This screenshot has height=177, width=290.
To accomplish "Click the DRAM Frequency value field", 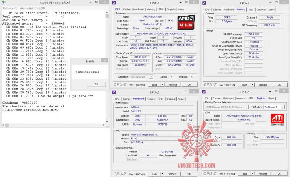I will (253, 34).
